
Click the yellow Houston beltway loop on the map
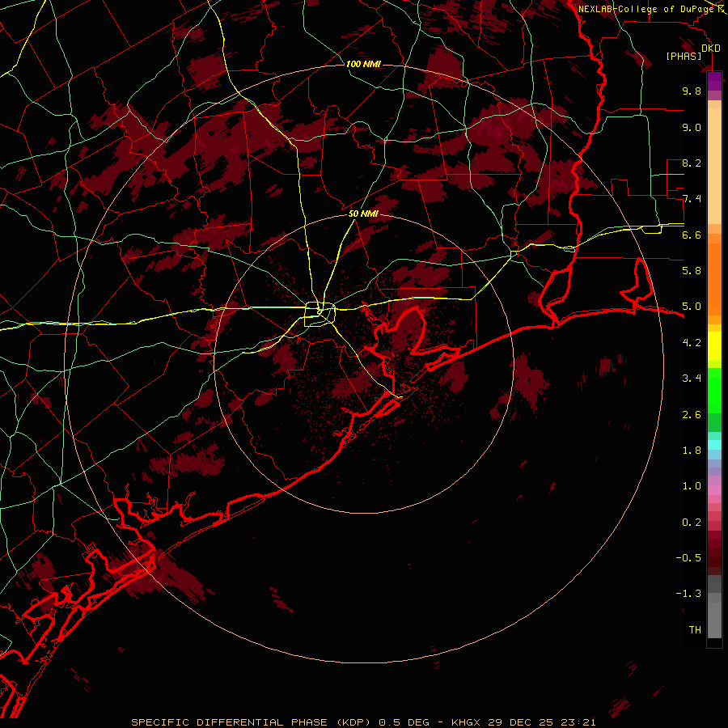(320, 315)
